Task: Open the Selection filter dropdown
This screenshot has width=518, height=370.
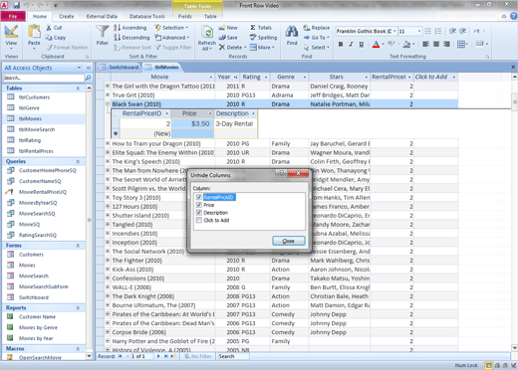Action: coord(171,28)
